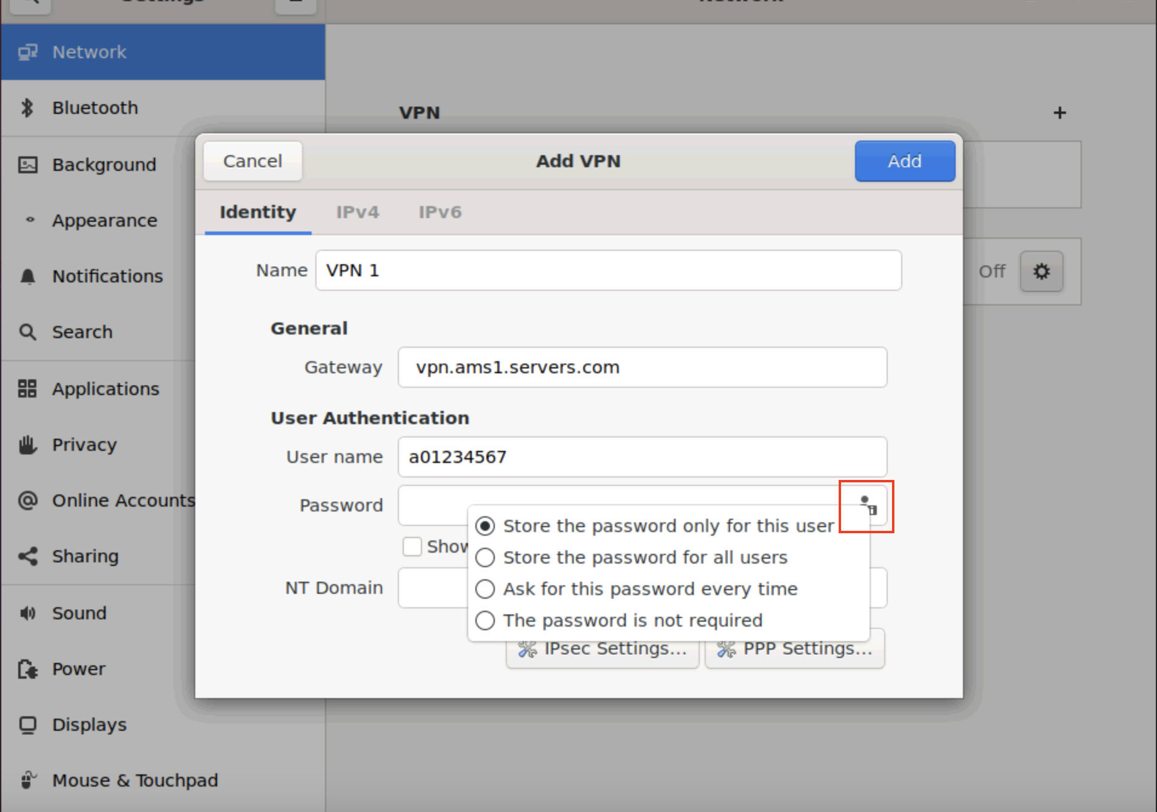Switch to the Identity tab
The height and width of the screenshot is (812, 1157).
tap(258, 212)
